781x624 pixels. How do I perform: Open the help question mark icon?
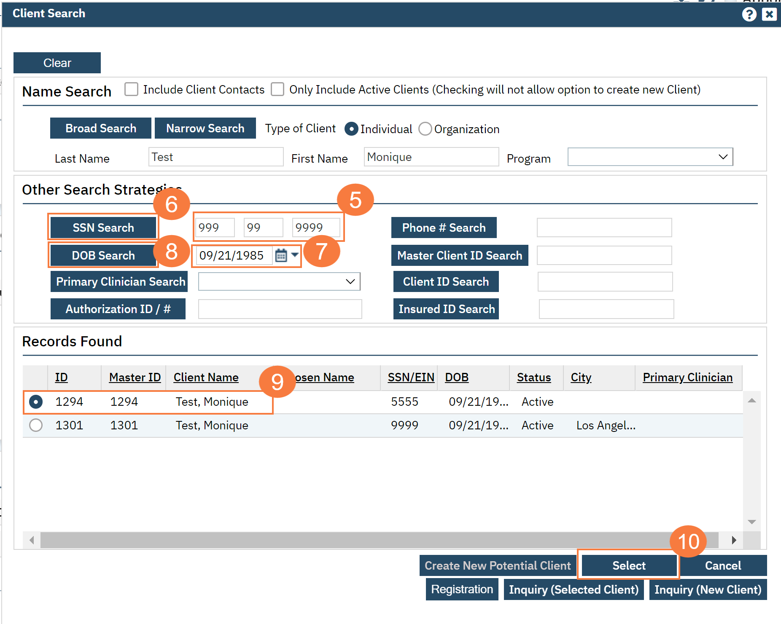[x=749, y=14]
